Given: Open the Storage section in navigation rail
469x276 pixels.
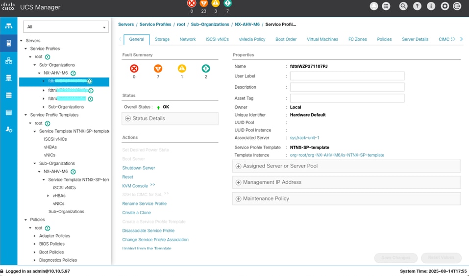Looking at the screenshot, I should point(9,113).
